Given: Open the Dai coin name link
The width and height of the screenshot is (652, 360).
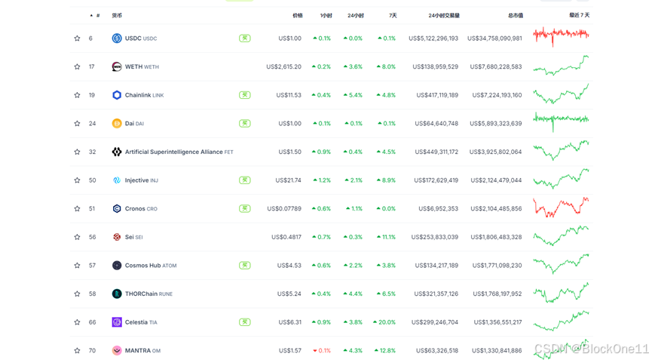Looking at the screenshot, I should click(x=134, y=123).
